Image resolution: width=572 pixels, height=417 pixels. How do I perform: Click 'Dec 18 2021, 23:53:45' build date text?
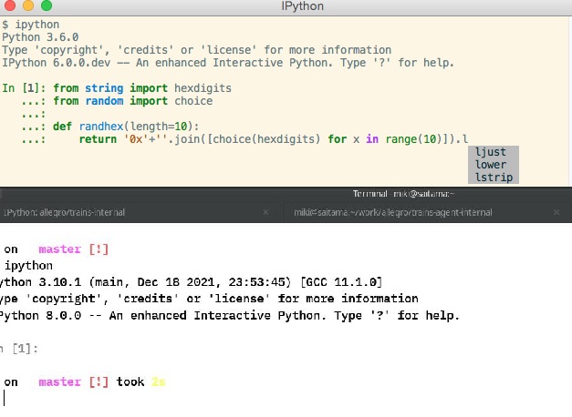214,282
